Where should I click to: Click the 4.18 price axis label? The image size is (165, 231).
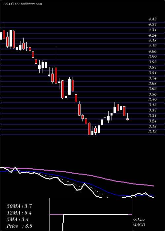(152, 41)
